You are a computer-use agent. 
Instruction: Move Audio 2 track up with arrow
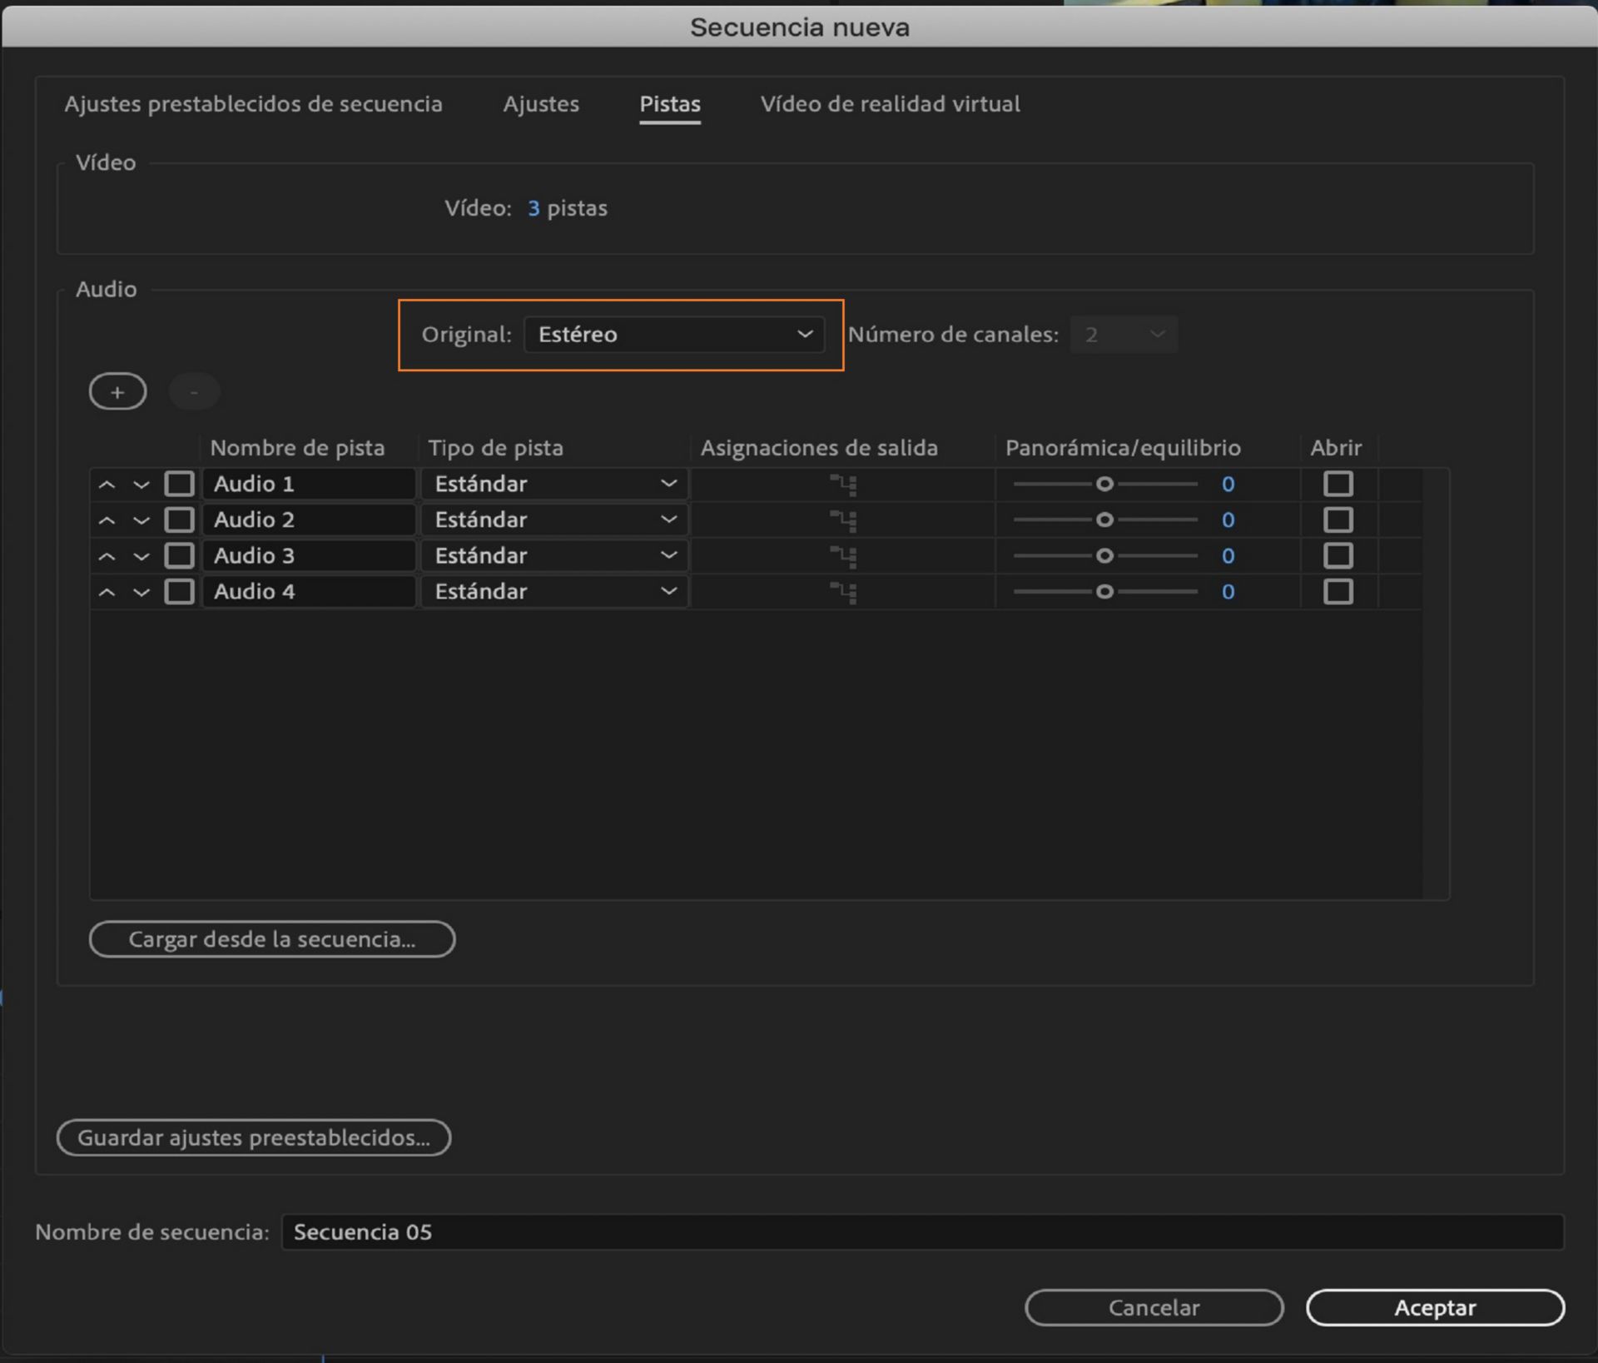tap(107, 520)
